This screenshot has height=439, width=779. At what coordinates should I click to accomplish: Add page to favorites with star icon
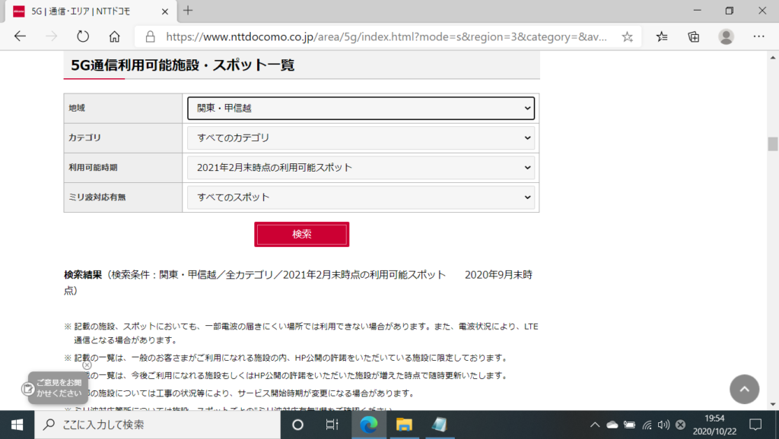[x=628, y=36]
